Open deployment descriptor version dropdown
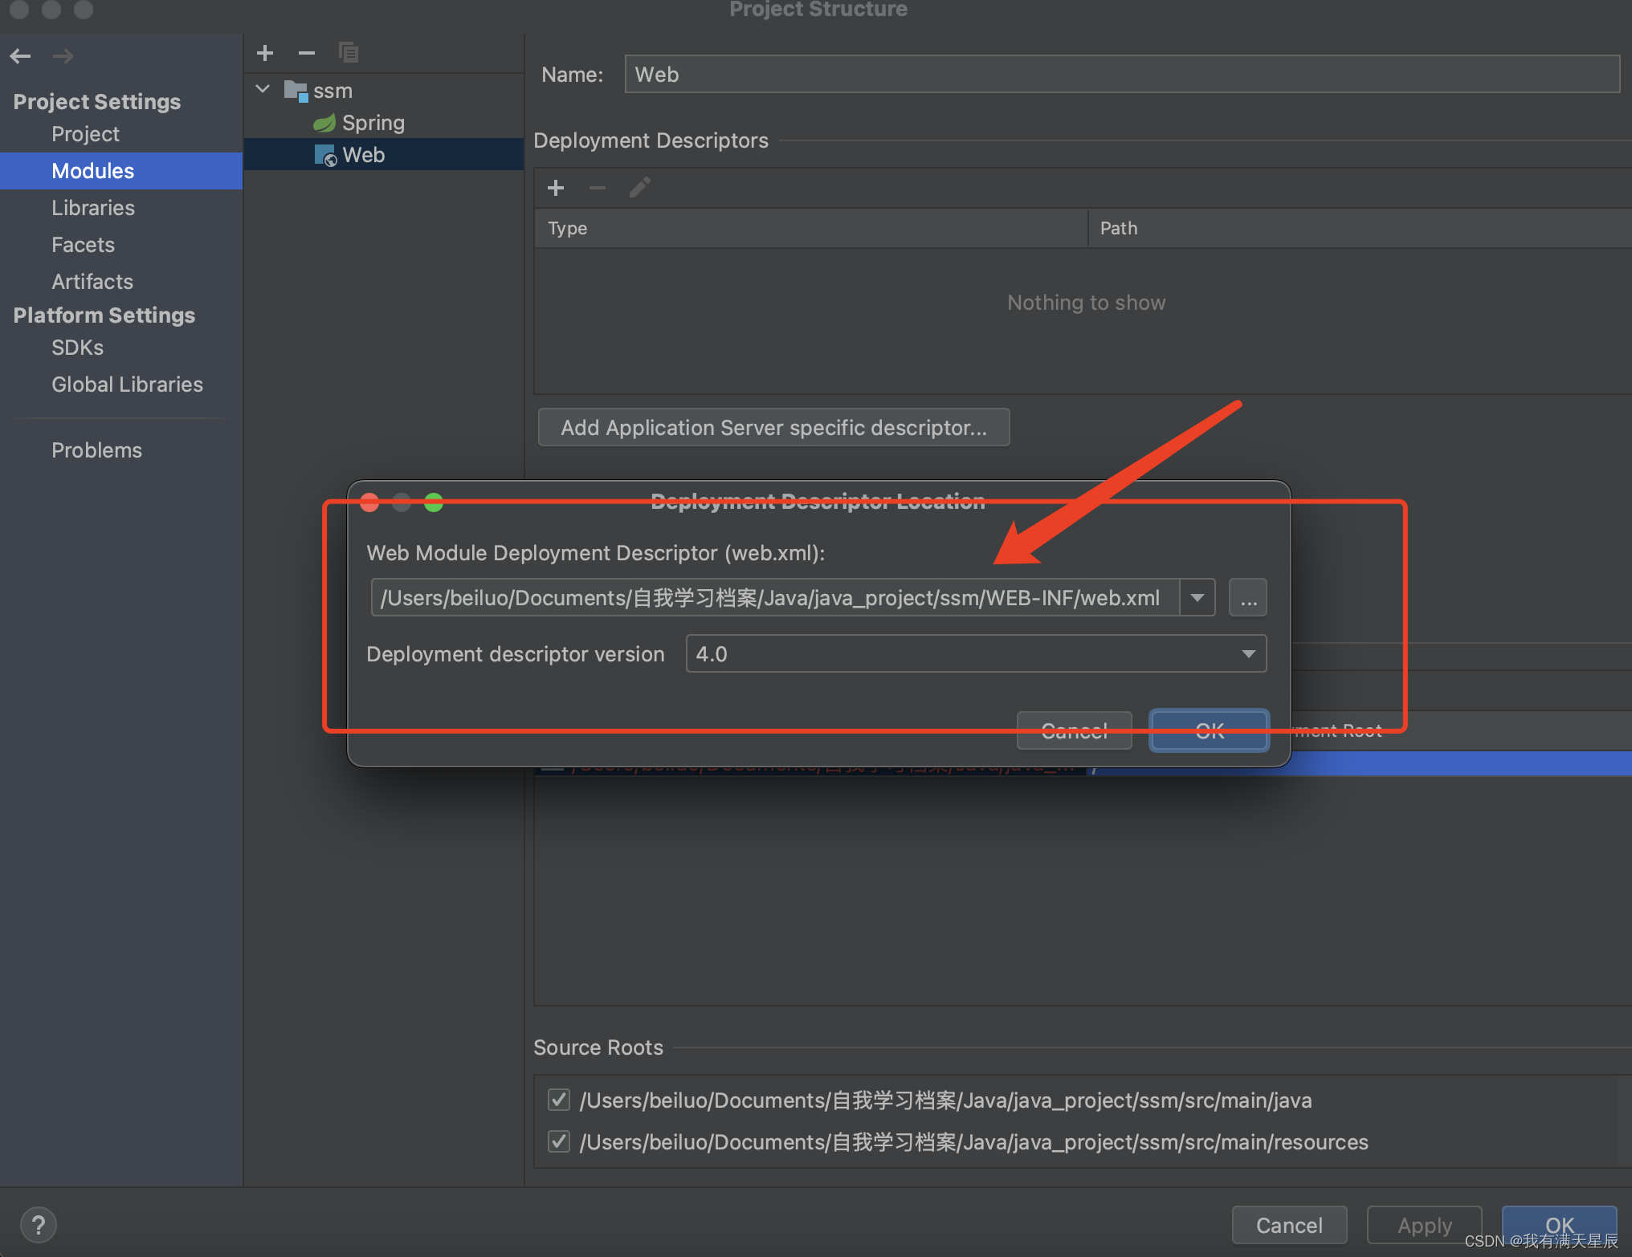This screenshot has width=1632, height=1257. tap(1248, 653)
